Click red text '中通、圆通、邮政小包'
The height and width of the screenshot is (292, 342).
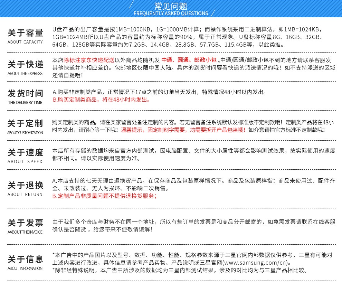189,60
